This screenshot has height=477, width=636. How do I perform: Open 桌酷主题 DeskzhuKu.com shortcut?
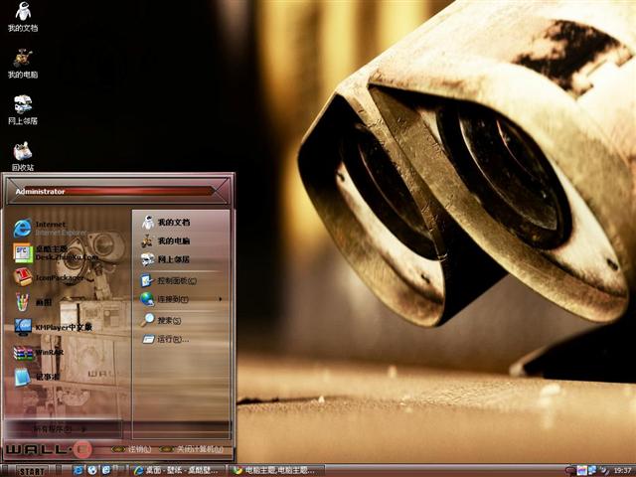tap(58, 252)
